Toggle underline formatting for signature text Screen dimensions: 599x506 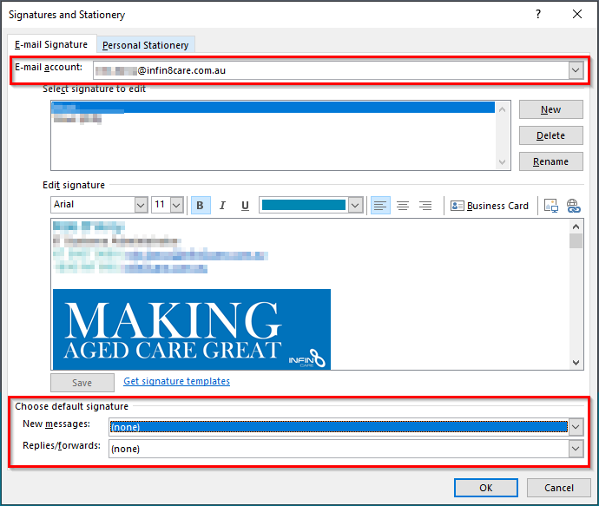245,206
